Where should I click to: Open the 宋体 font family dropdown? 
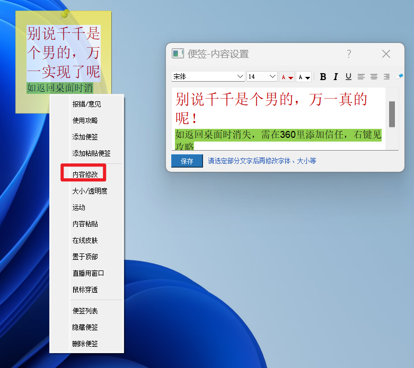click(208, 76)
